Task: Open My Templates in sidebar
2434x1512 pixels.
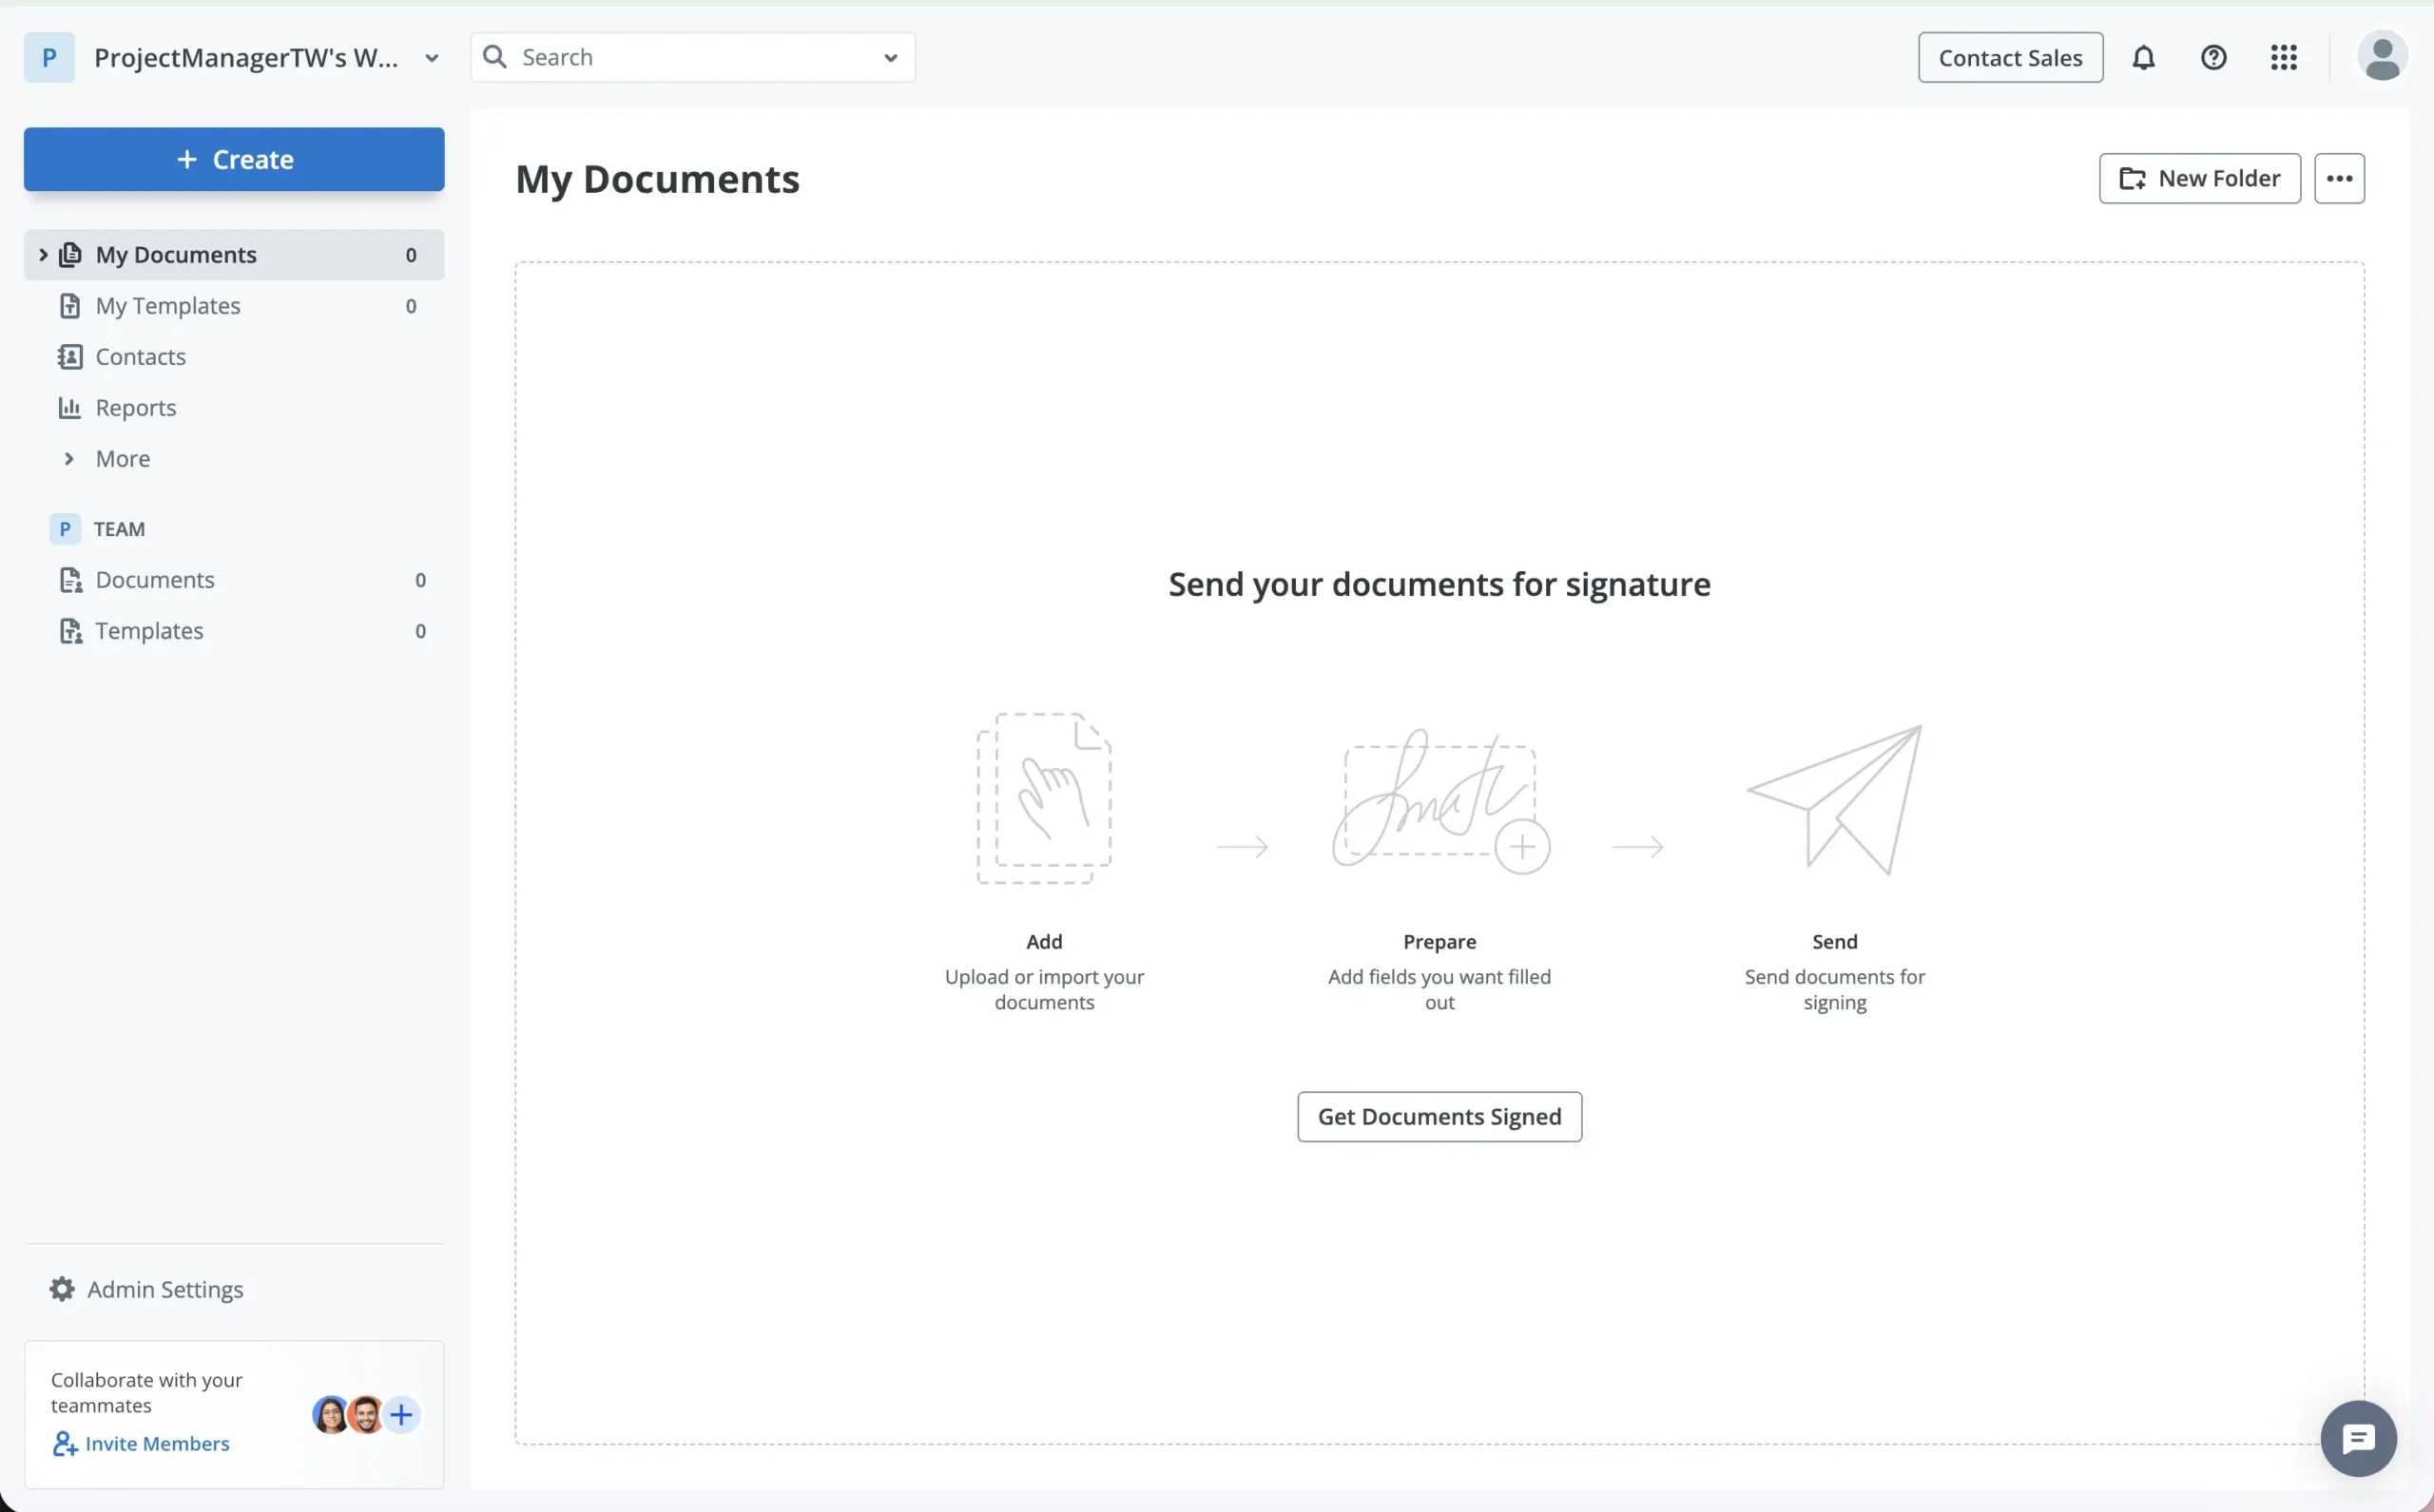Action: click(168, 306)
